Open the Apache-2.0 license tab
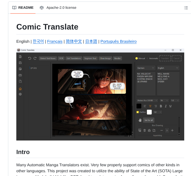Viewport: 191px width, 176px height. [x=58, y=8]
